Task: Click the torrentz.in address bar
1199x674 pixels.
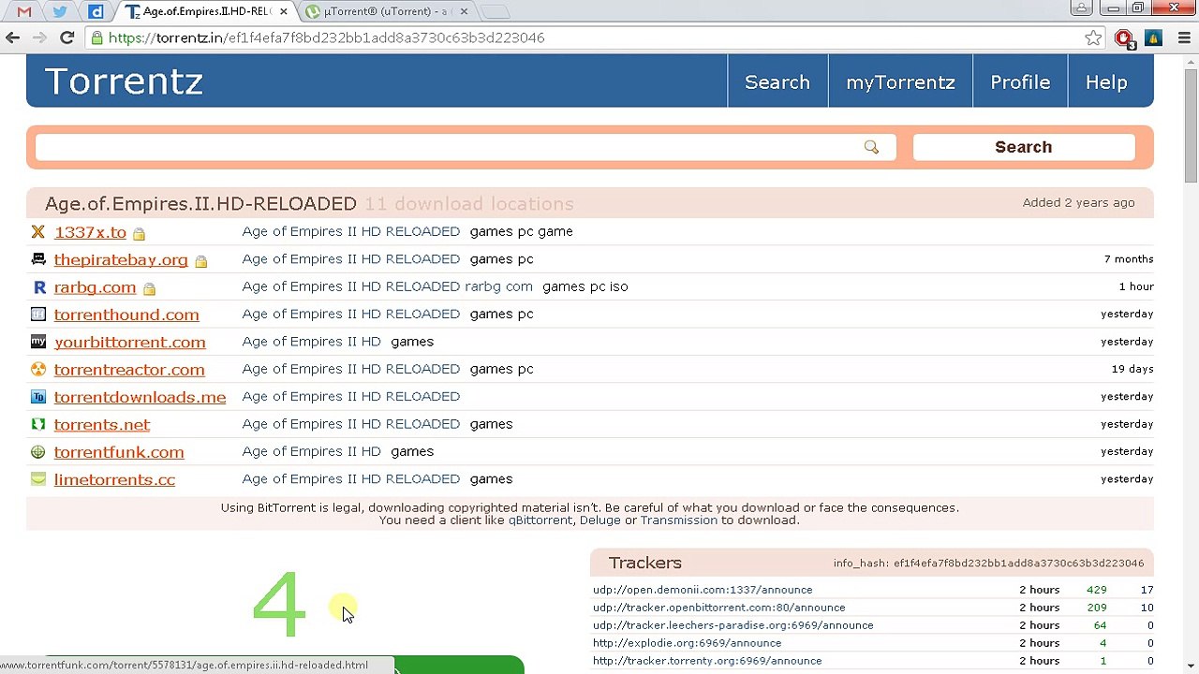Action: 594,37
